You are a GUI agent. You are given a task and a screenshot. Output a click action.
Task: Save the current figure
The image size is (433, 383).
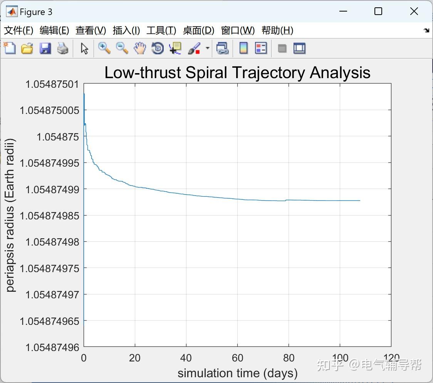click(x=45, y=48)
